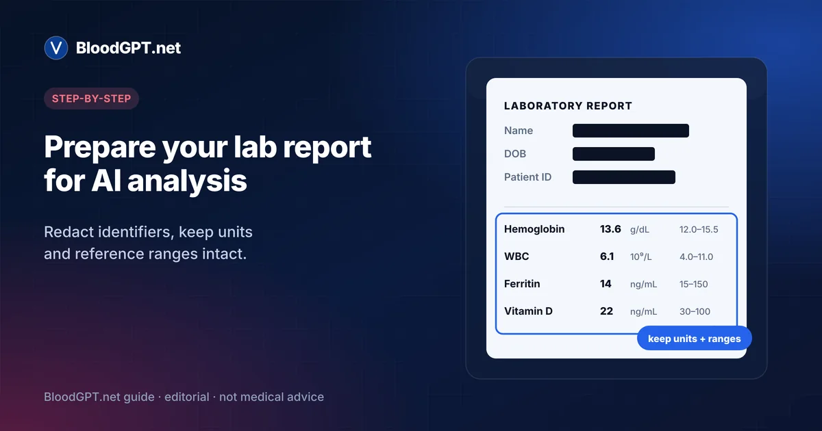Click the subtitle about redacting identifiers
822x431 pixels.
pyautogui.click(x=149, y=243)
